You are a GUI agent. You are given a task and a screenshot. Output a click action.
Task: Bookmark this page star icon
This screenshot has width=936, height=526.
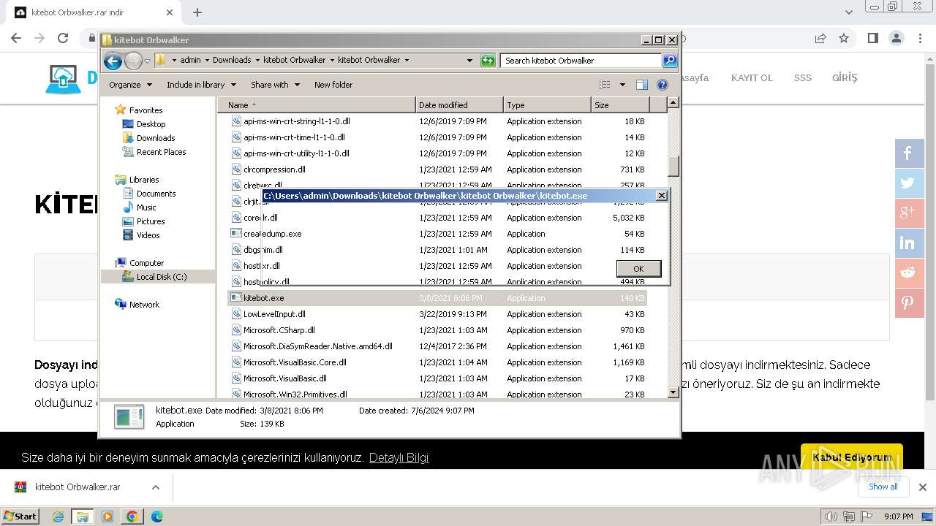pyautogui.click(x=844, y=39)
